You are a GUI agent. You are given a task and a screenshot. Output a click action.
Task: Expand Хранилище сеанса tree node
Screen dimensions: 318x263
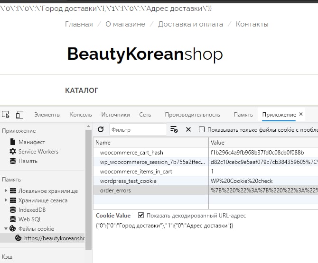[x=6, y=200]
